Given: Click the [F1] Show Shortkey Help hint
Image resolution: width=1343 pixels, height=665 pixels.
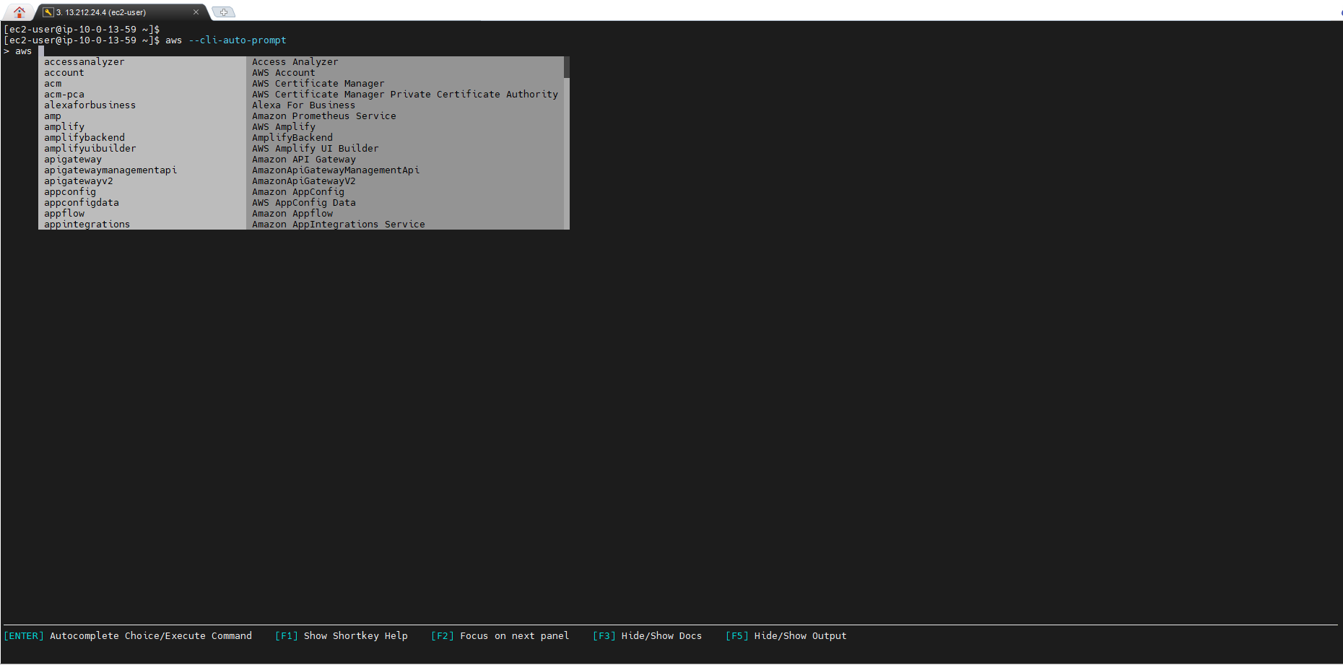Looking at the screenshot, I should tap(342, 636).
